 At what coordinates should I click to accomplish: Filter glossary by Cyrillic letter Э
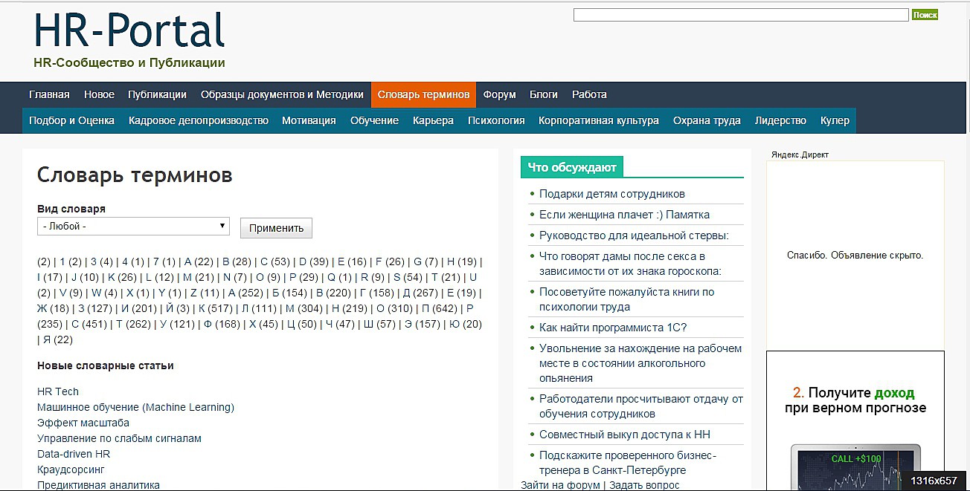tap(408, 324)
